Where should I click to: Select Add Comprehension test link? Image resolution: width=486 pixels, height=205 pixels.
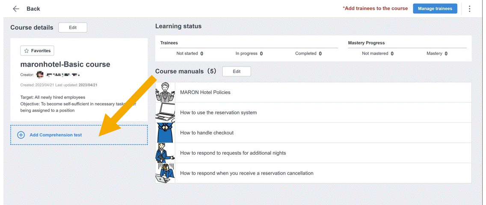[x=56, y=135]
